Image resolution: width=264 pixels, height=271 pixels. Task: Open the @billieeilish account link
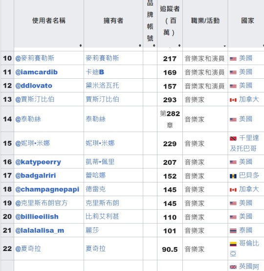click(37, 217)
